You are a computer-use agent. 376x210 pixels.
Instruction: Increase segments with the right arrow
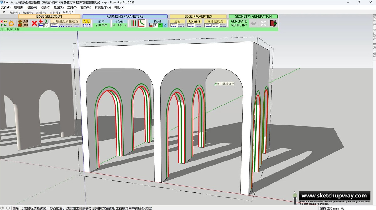tap(126, 25)
